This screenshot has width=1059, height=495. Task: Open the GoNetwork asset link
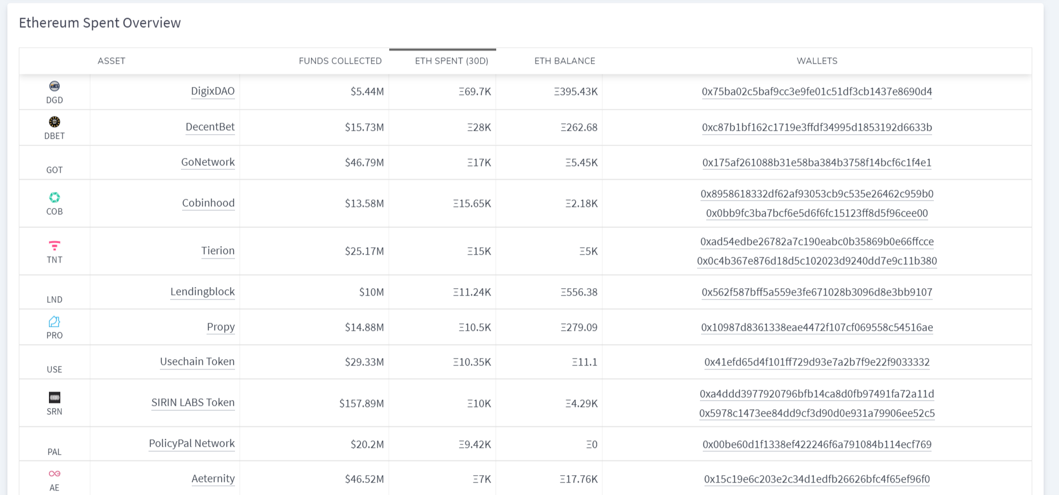208,162
